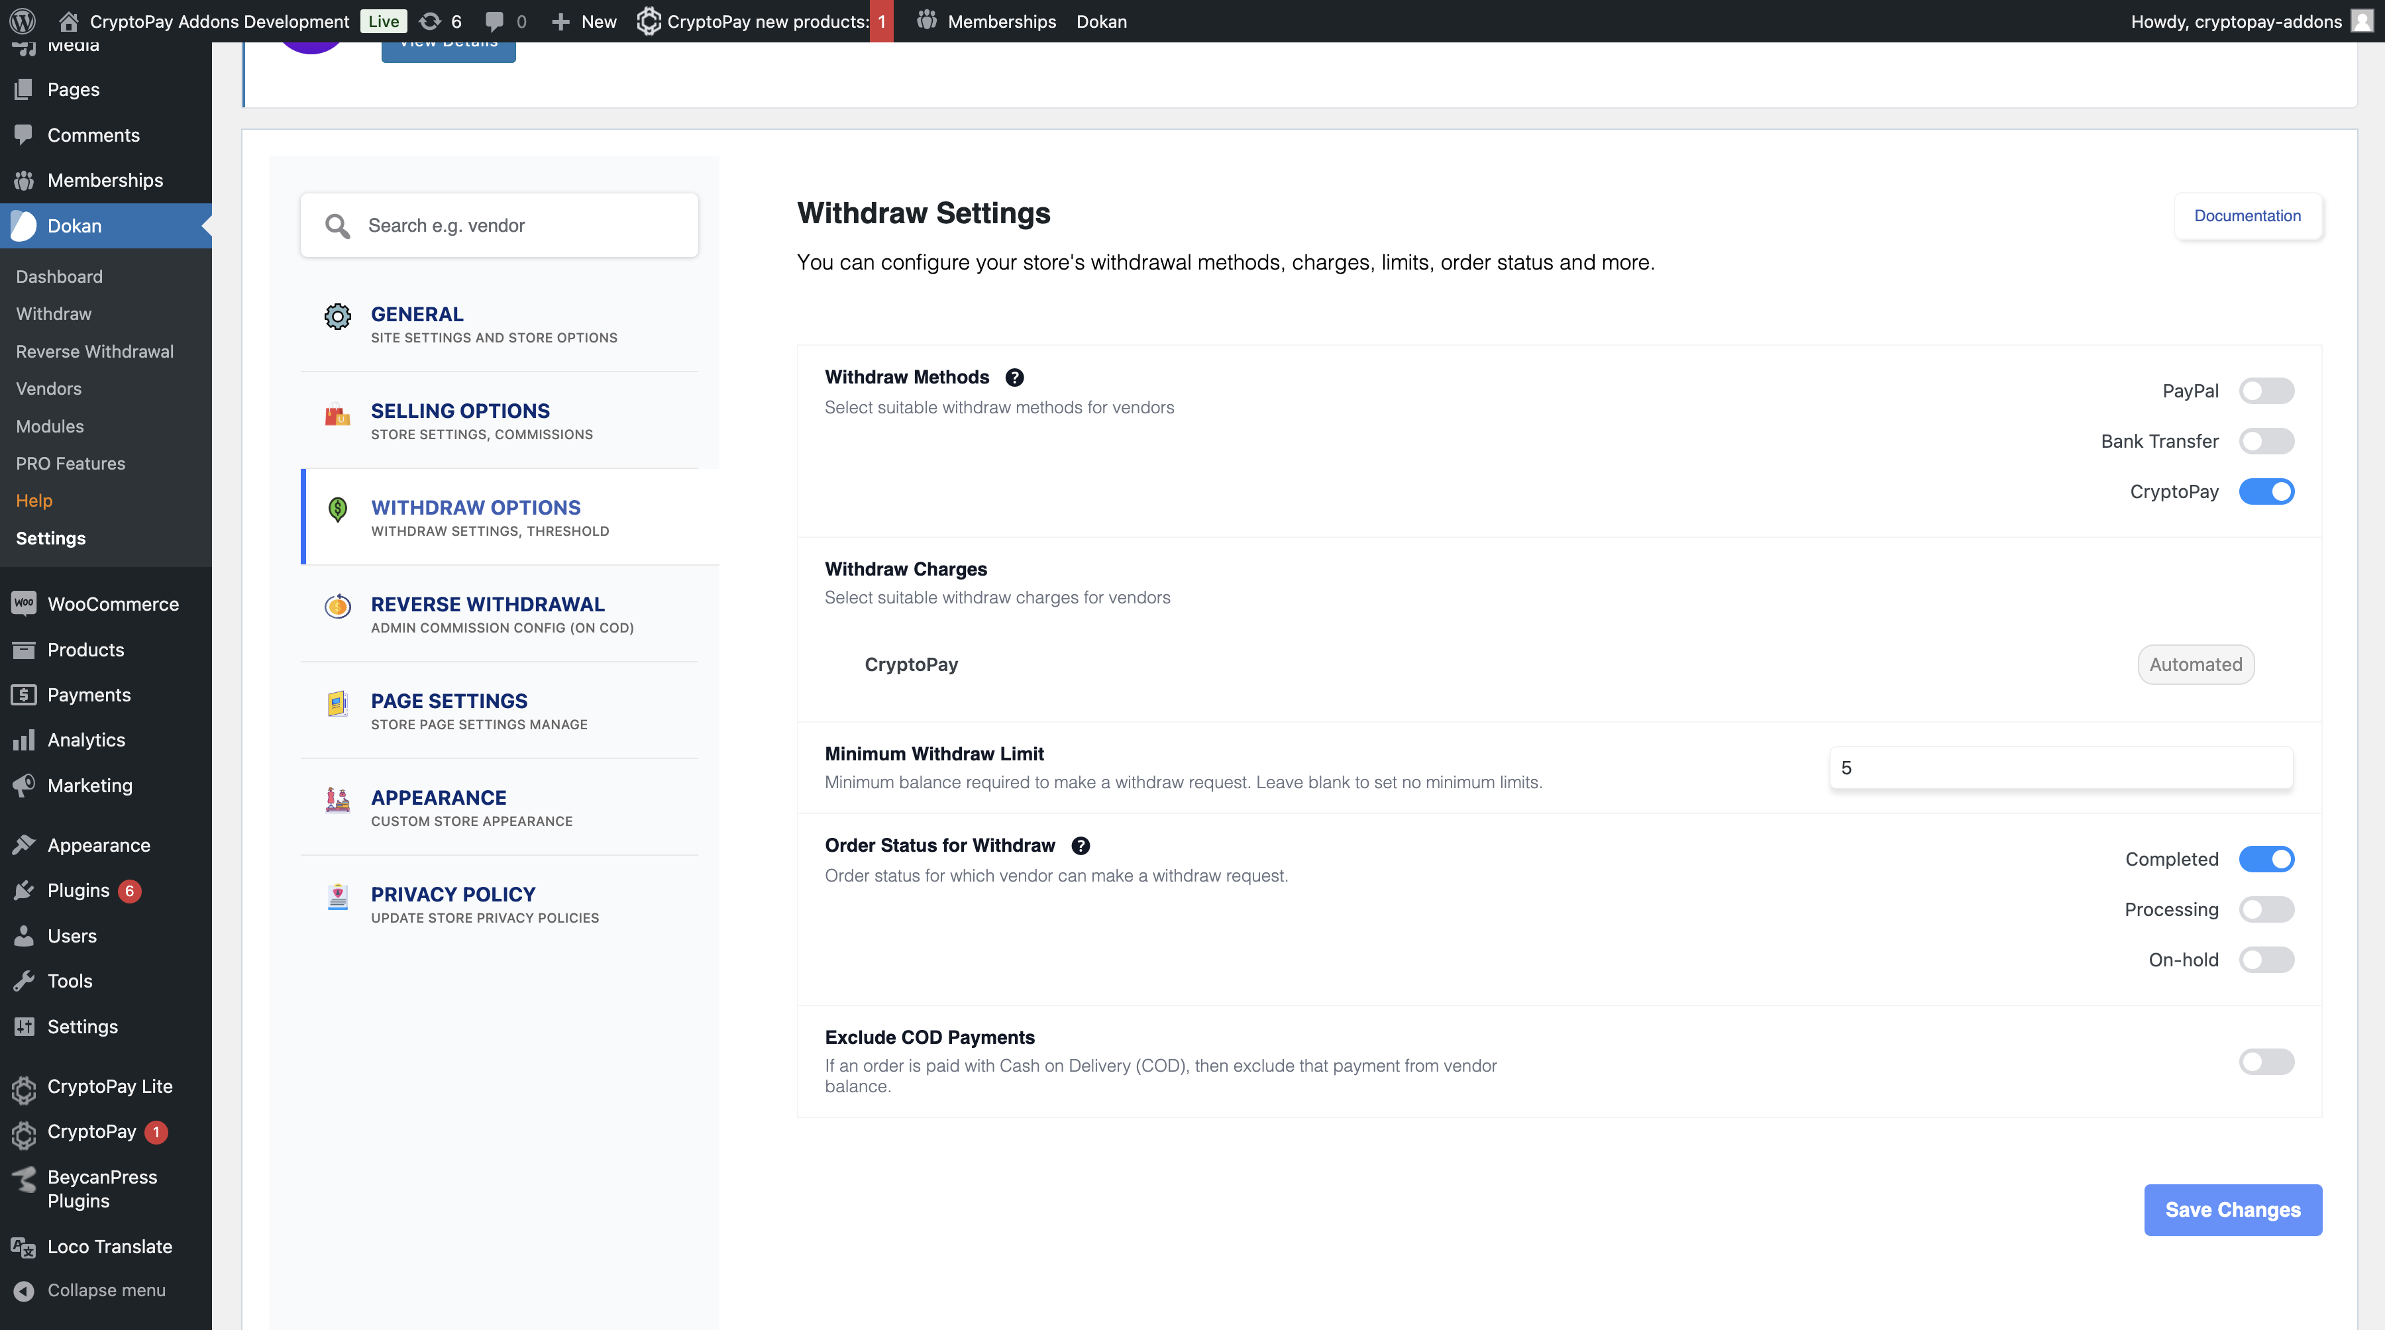
Task: Click the search magnifier icon in settings
Action: point(337,226)
